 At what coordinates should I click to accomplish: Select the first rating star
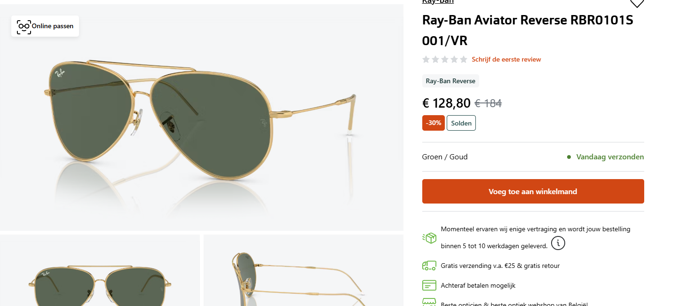click(x=426, y=59)
